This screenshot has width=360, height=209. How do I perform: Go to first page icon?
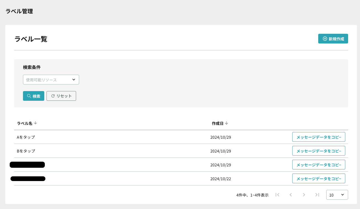(x=277, y=195)
